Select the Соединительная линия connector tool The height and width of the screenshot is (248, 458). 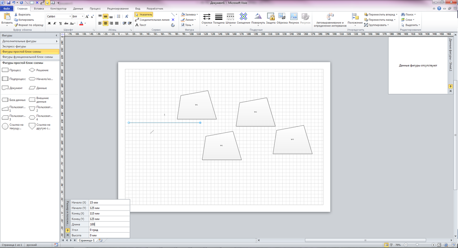[x=152, y=20]
